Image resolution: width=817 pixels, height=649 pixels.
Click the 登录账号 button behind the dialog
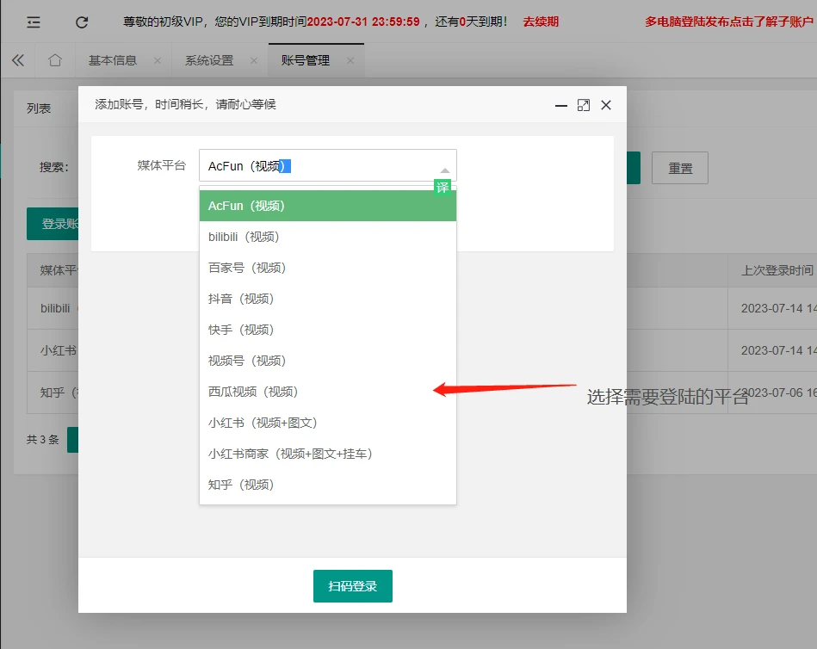[53, 224]
